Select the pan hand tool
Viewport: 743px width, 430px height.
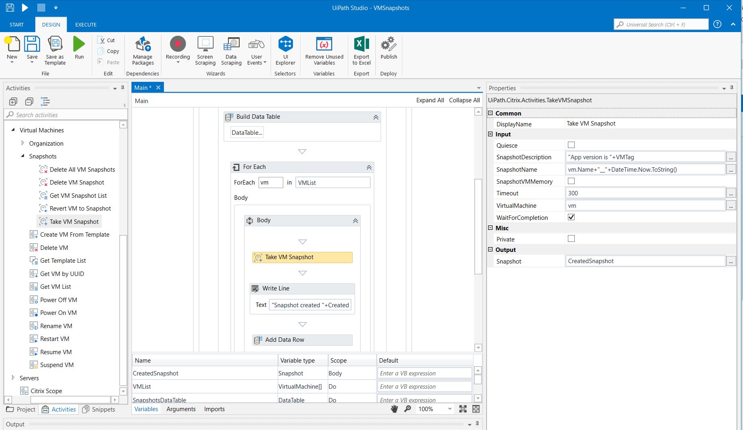point(394,409)
